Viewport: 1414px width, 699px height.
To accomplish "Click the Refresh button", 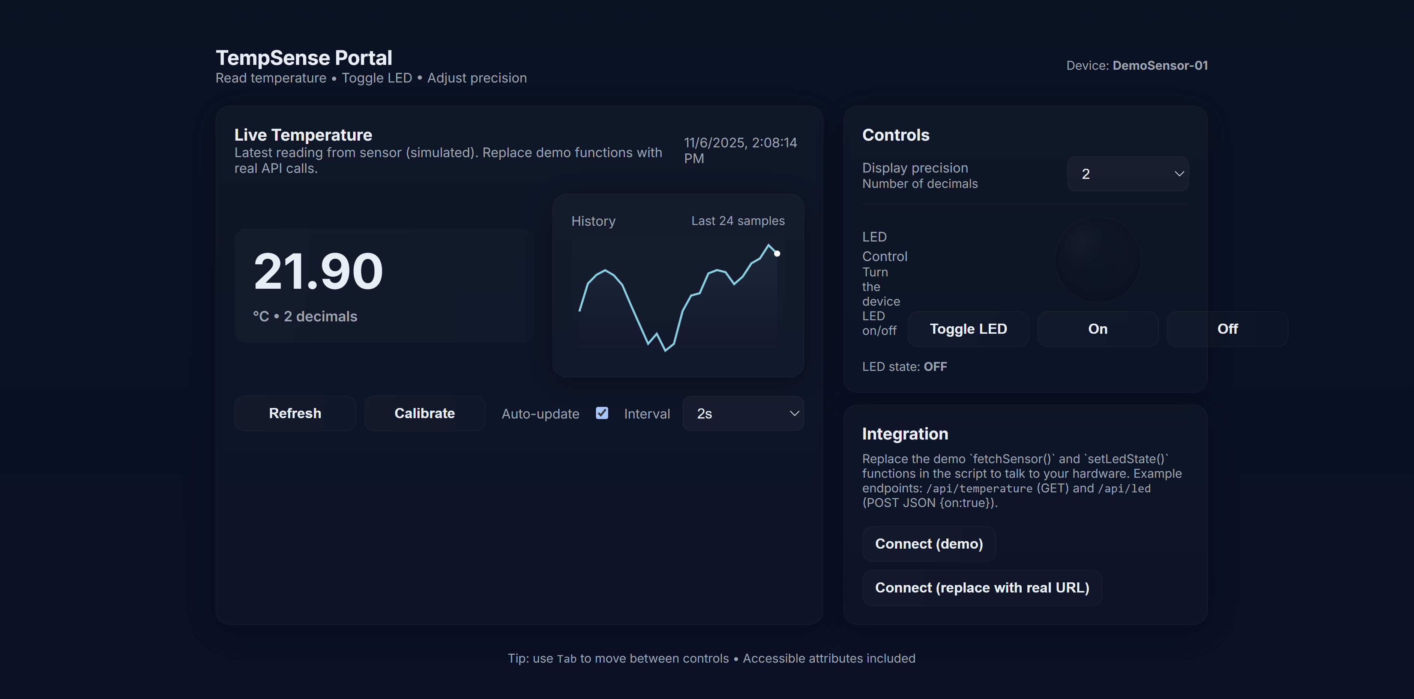I will coord(295,413).
